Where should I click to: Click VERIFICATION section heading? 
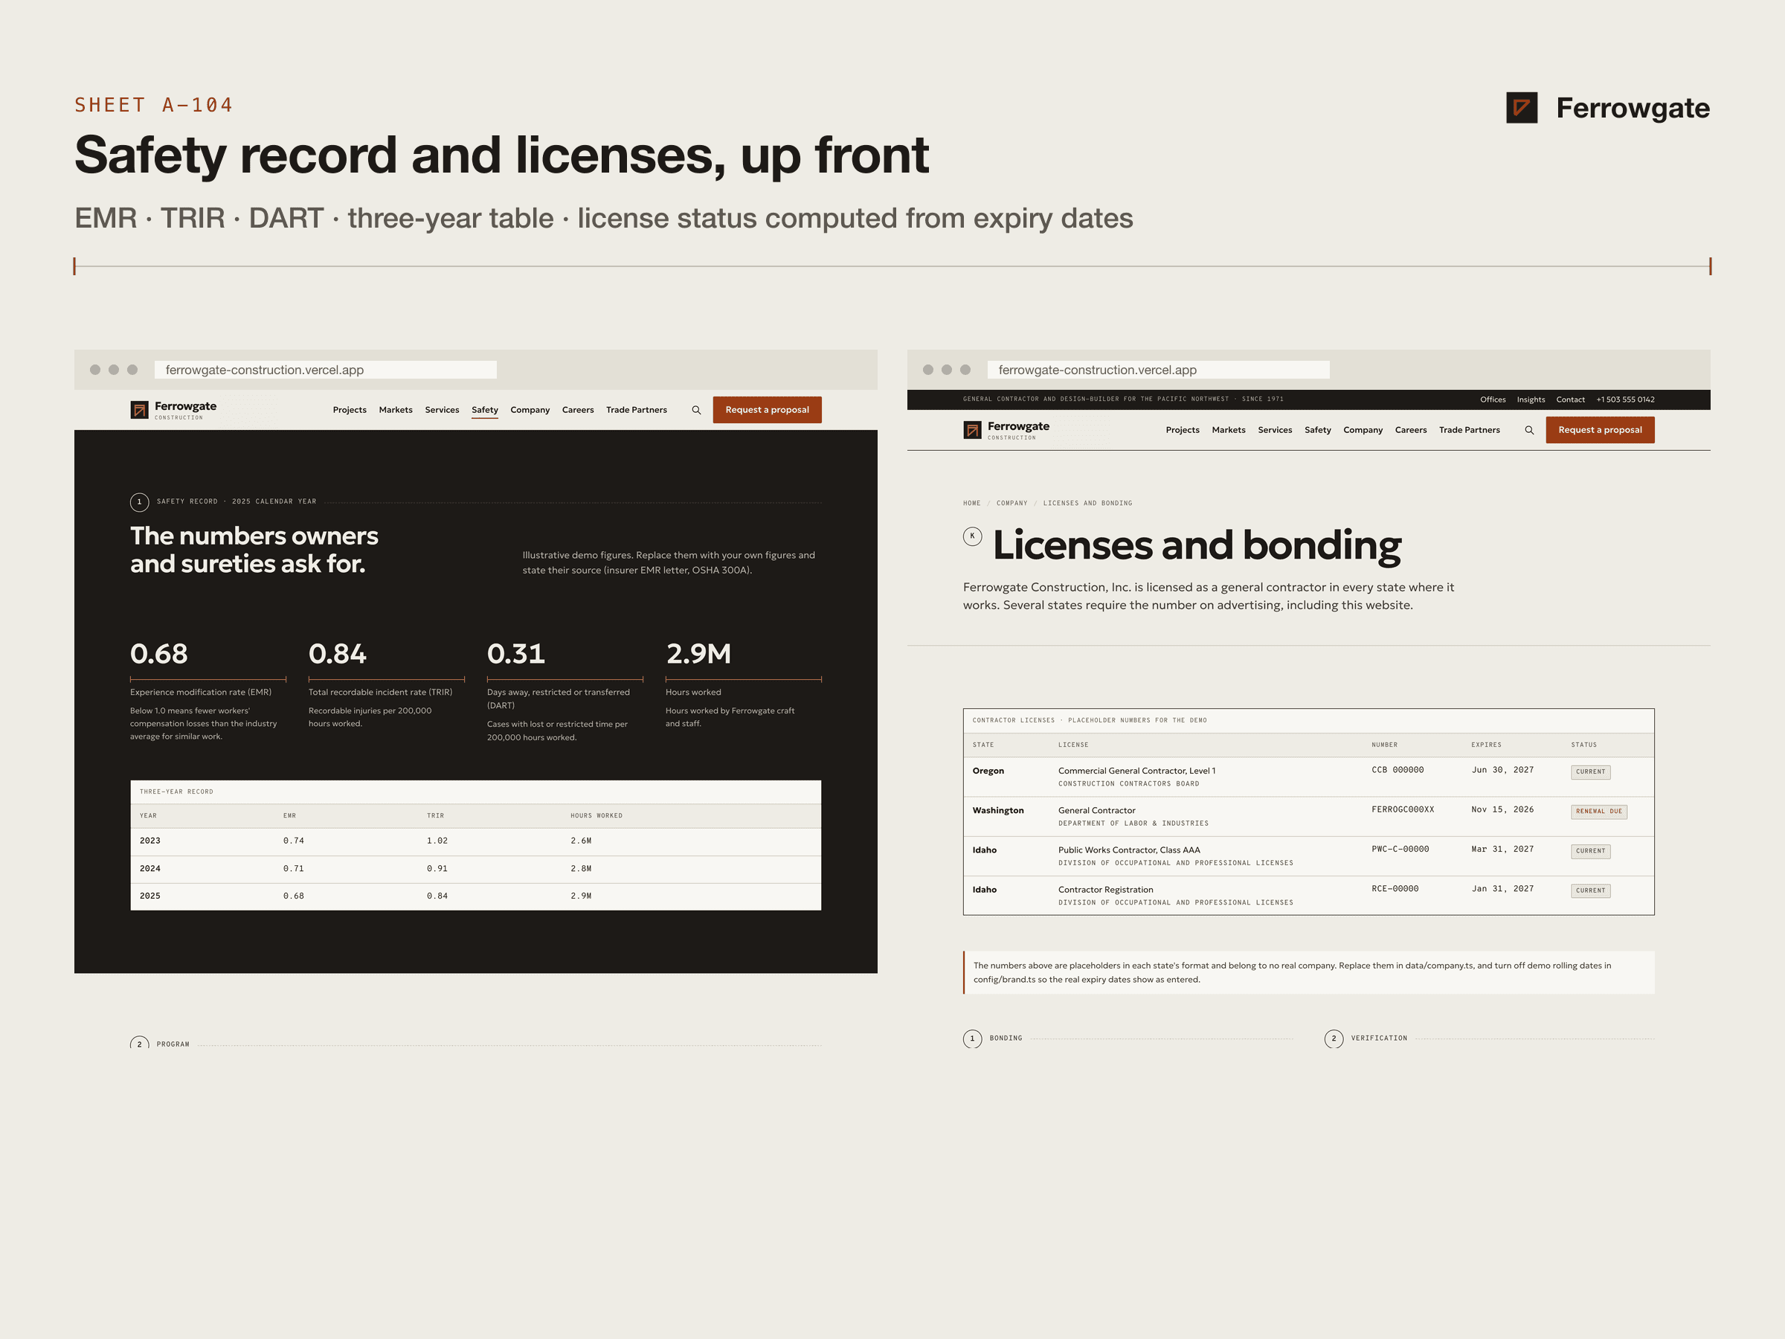point(1379,1038)
